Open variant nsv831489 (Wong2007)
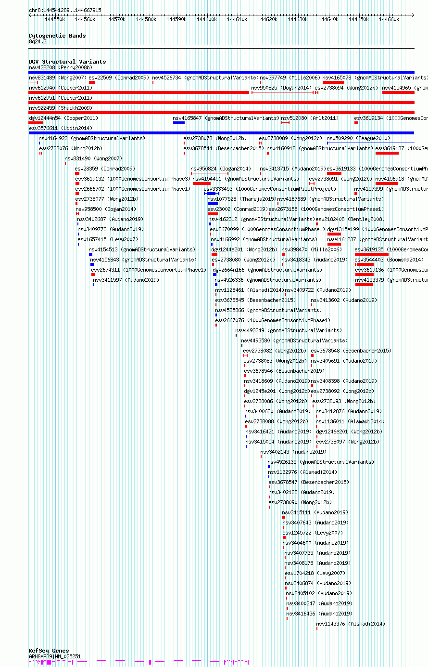The image size is (428, 667). point(58,78)
